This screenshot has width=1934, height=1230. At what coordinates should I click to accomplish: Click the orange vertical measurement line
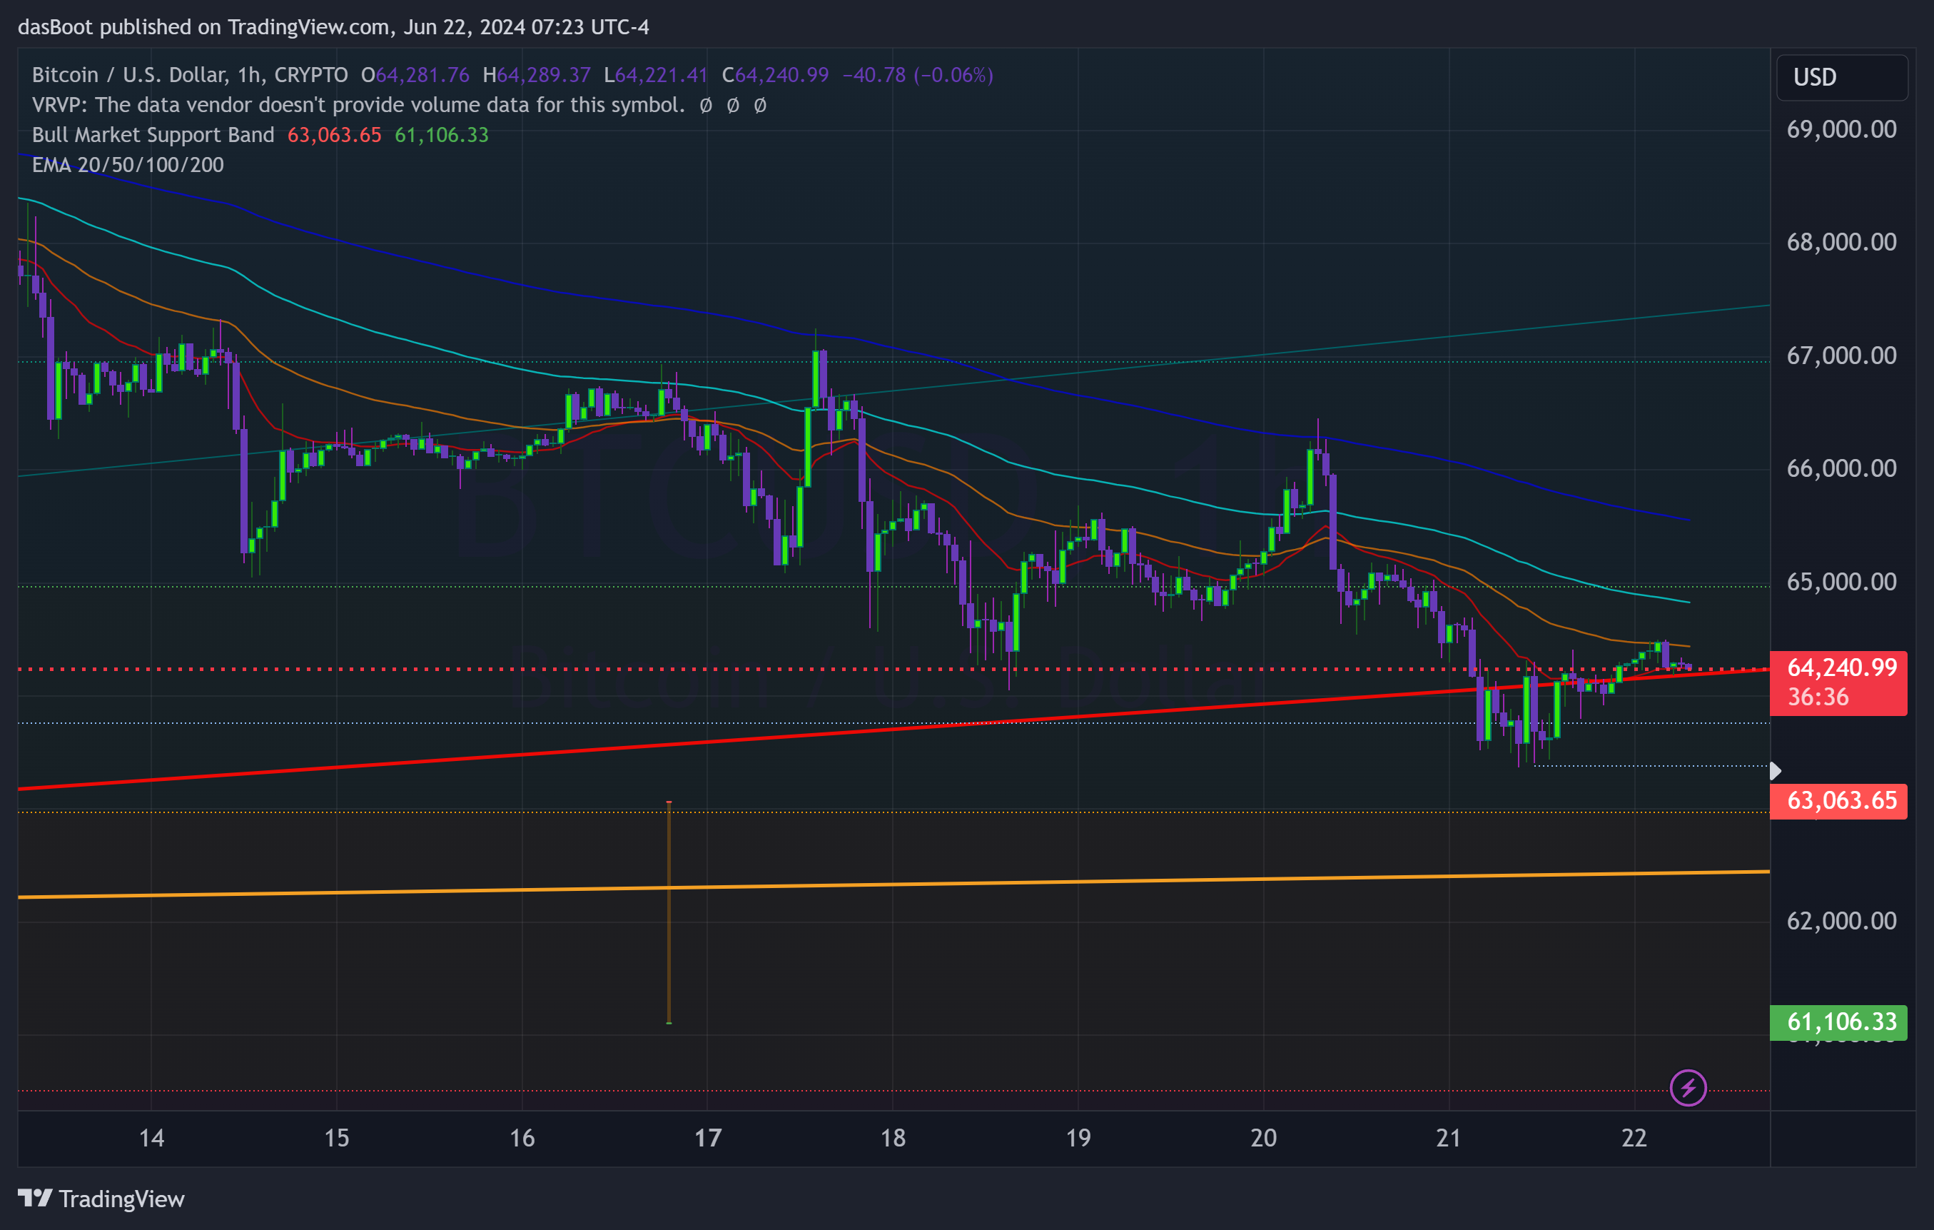coord(669,912)
